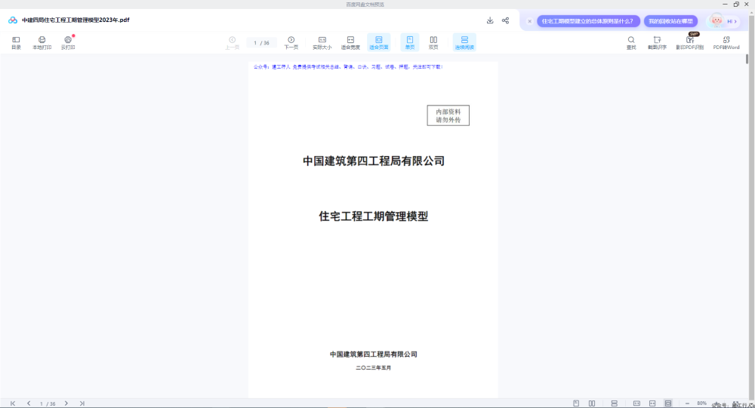Screen dimensions: 755x408
Task: Click the vertical scrollbar thumb
Action: (x=747, y=59)
